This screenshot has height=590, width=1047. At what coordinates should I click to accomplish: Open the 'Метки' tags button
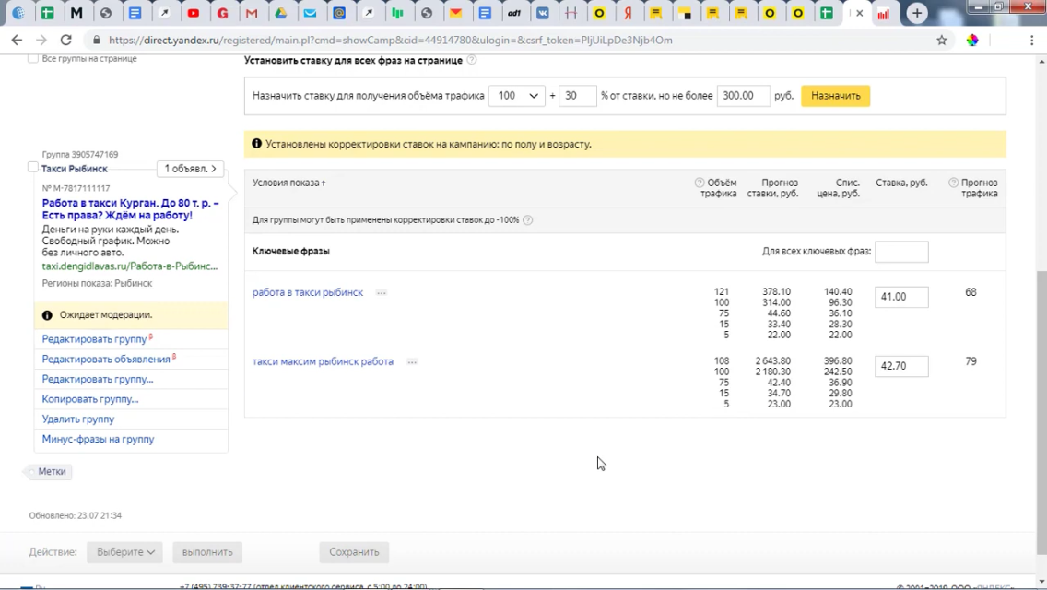[50, 471]
